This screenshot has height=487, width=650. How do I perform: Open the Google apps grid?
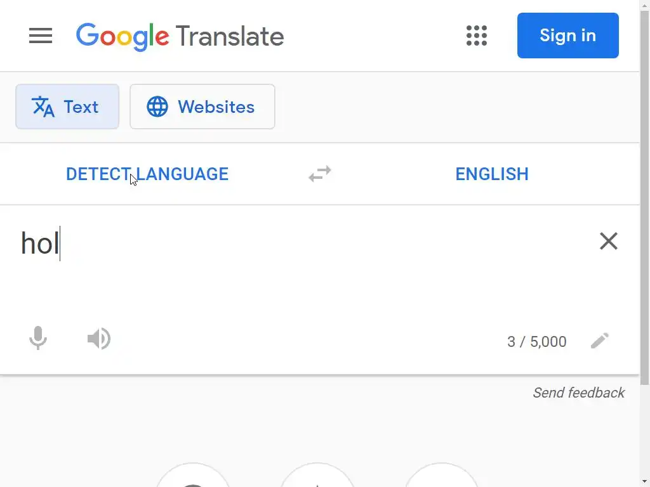[x=476, y=36]
